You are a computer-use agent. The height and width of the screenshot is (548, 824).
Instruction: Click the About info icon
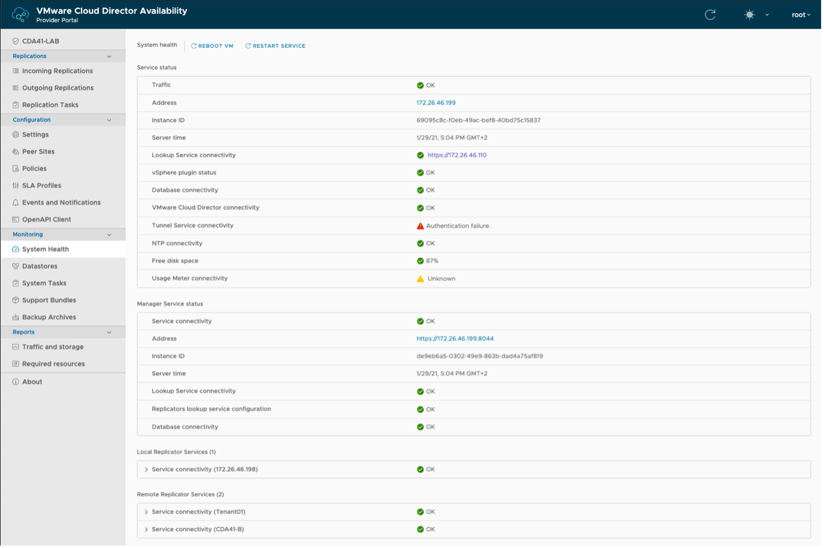tap(15, 382)
